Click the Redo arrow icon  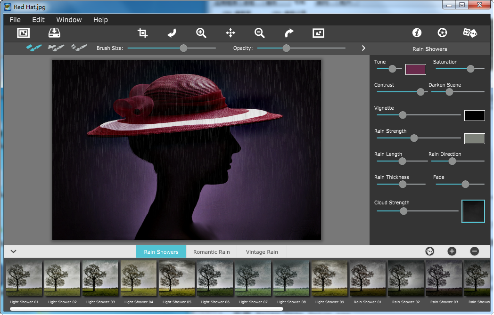288,33
